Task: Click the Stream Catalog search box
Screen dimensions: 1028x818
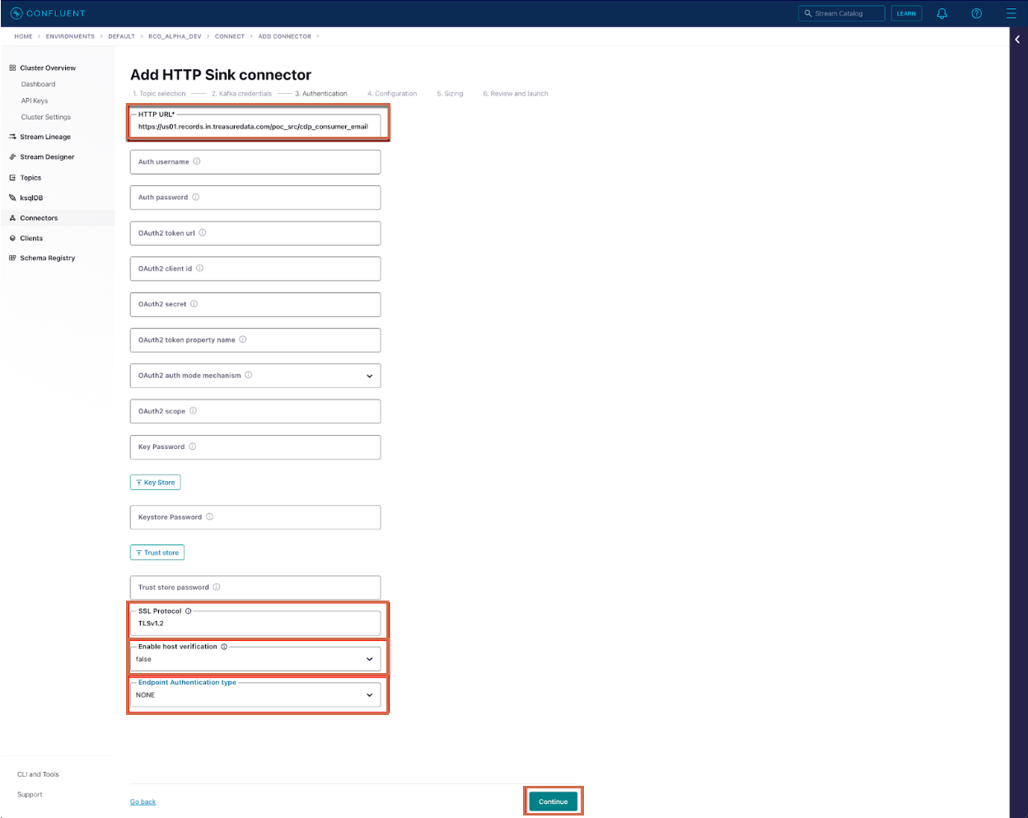Action: 842,13
